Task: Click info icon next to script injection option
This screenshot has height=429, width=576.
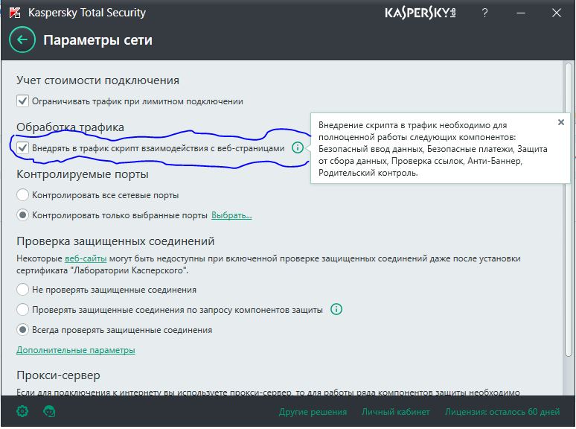Action: tap(298, 147)
